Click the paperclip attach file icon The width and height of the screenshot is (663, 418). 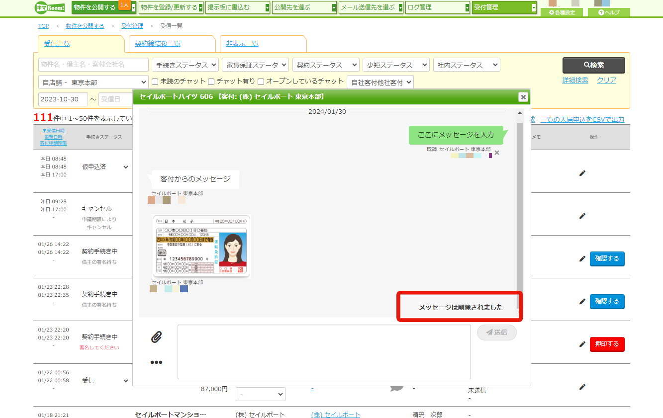coord(157,337)
